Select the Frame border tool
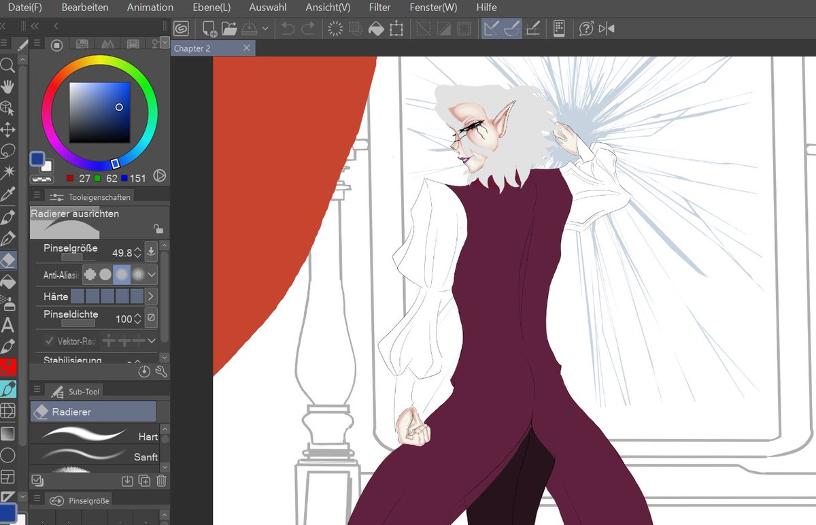 pos(7,476)
